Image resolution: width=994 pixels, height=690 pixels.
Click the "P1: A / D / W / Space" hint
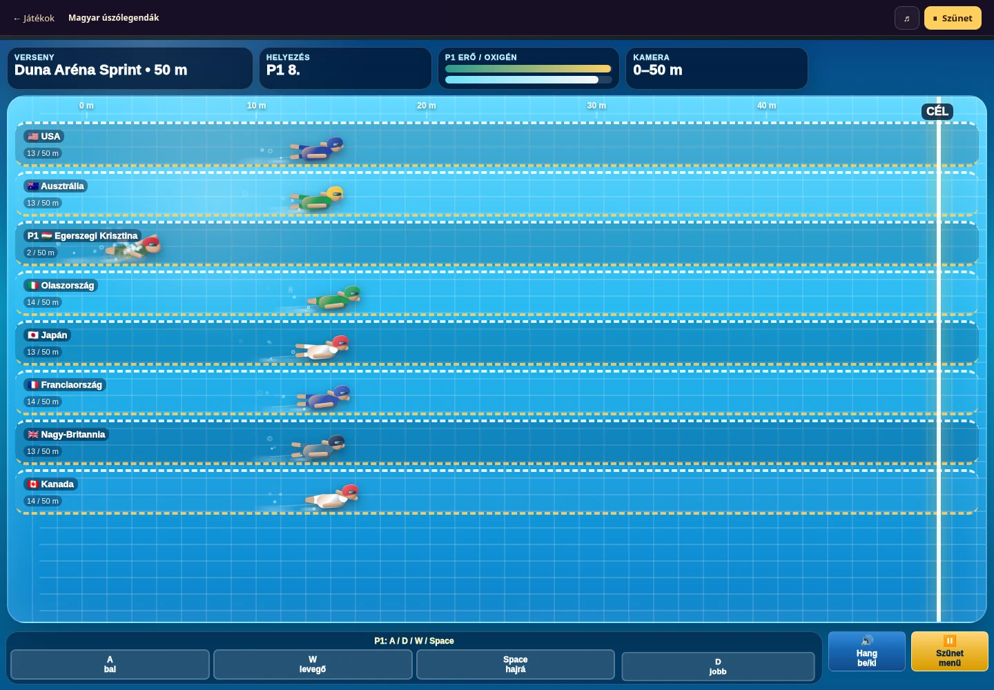click(x=414, y=641)
